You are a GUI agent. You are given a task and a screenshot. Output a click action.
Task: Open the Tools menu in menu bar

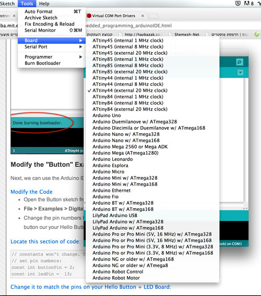click(x=27, y=4)
